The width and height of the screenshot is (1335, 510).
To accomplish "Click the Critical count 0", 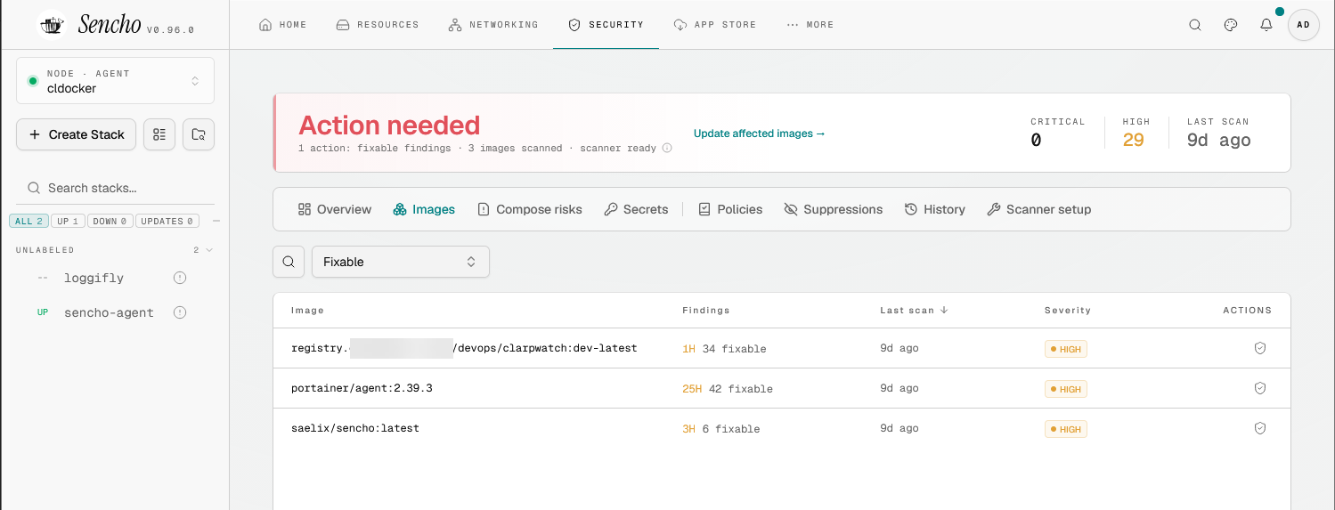I will click(1036, 140).
